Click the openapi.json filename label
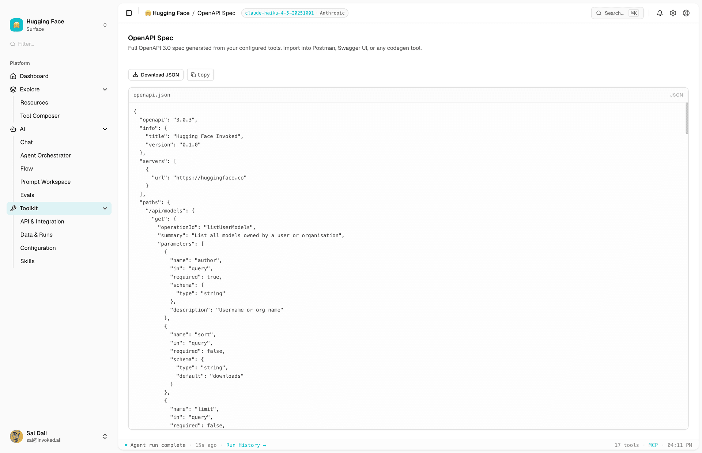Image resolution: width=702 pixels, height=453 pixels. point(152,95)
